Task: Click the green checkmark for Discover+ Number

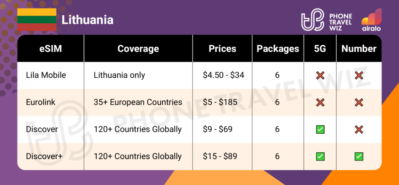Action: point(359,156)
